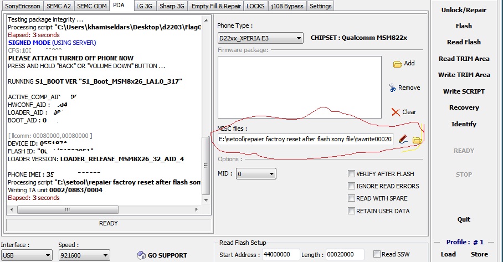Check READ WITH SPARE option
Screen dimensions: 503x262
[x=351, y=198]
